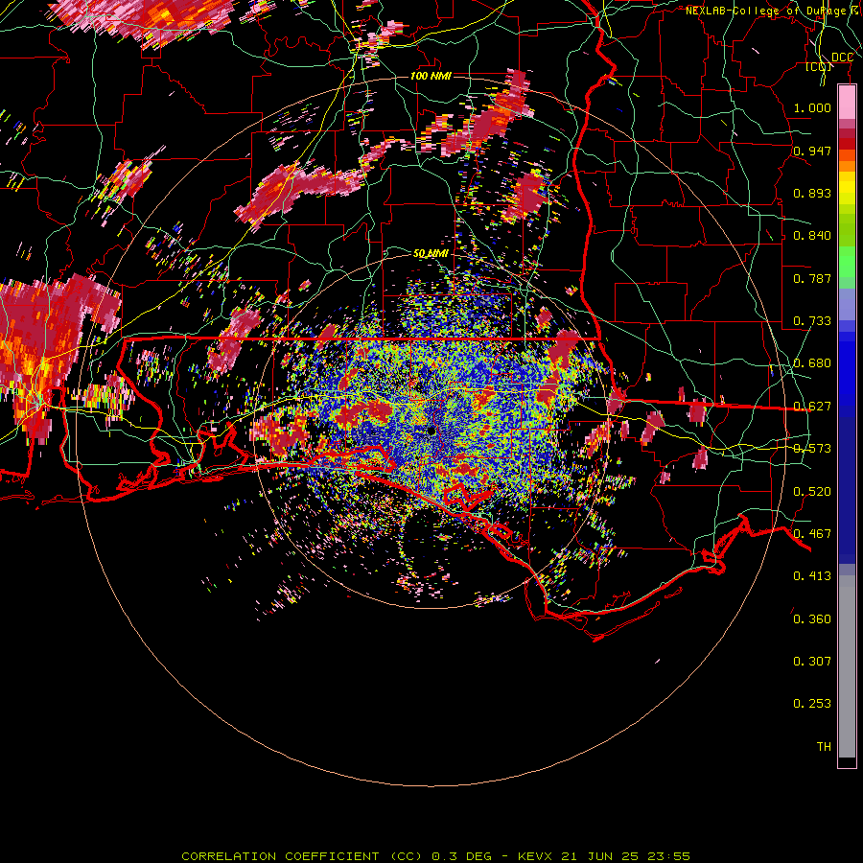Pick the gray color bar segment
This screenshot has height=863, width=863.
click(x=847, y=666)
